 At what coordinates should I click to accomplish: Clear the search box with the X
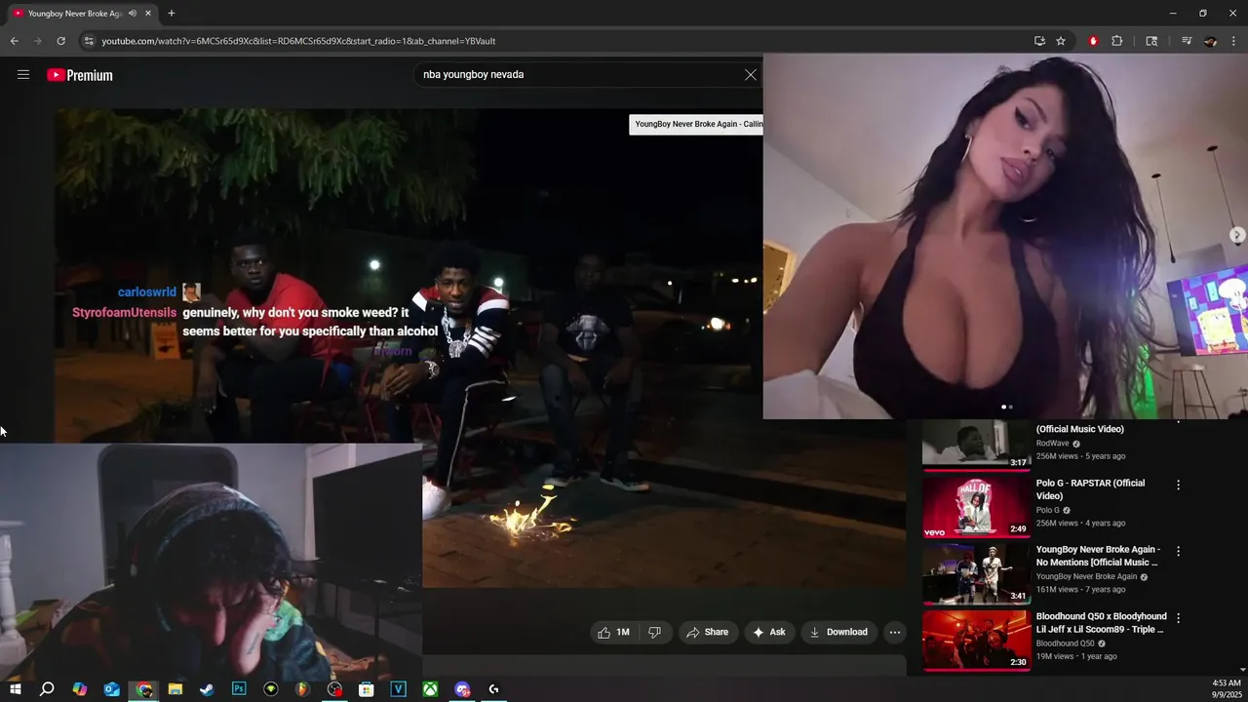751,75
